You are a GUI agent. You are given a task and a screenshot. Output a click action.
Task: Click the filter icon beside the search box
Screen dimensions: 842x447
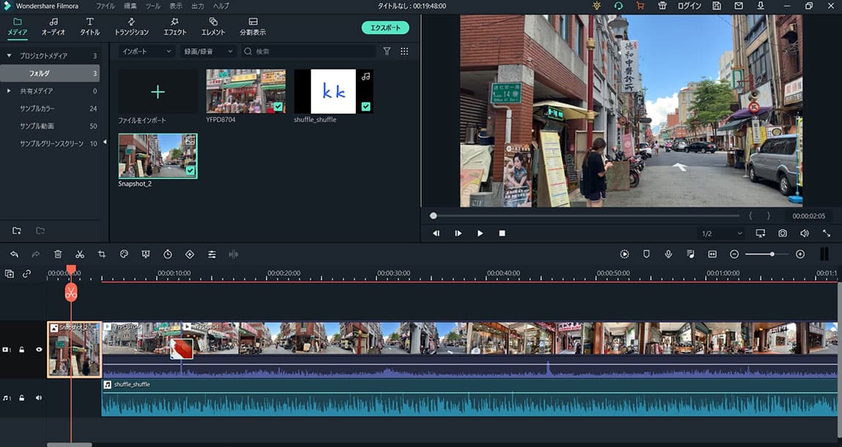tap(387, 51)
